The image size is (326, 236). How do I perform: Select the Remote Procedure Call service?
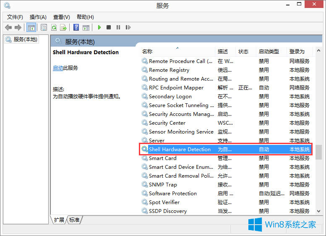[181, 61]
